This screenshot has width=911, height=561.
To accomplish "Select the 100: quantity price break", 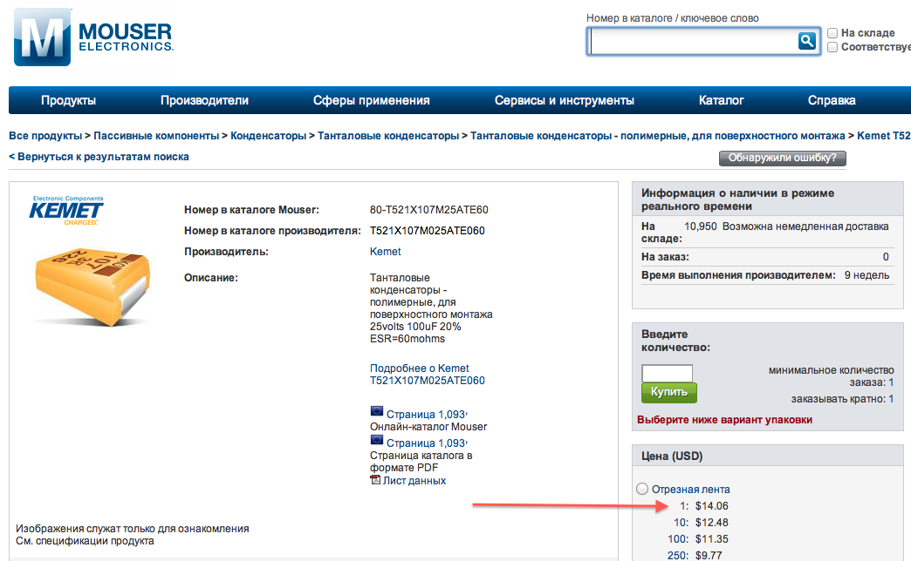I will (x=678, y=539).
